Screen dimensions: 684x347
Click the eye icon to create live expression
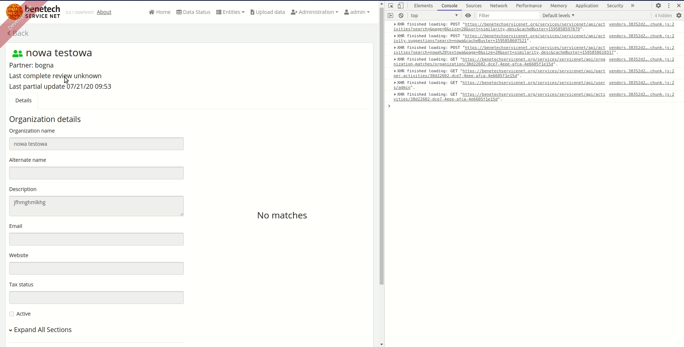pos(468,15)
